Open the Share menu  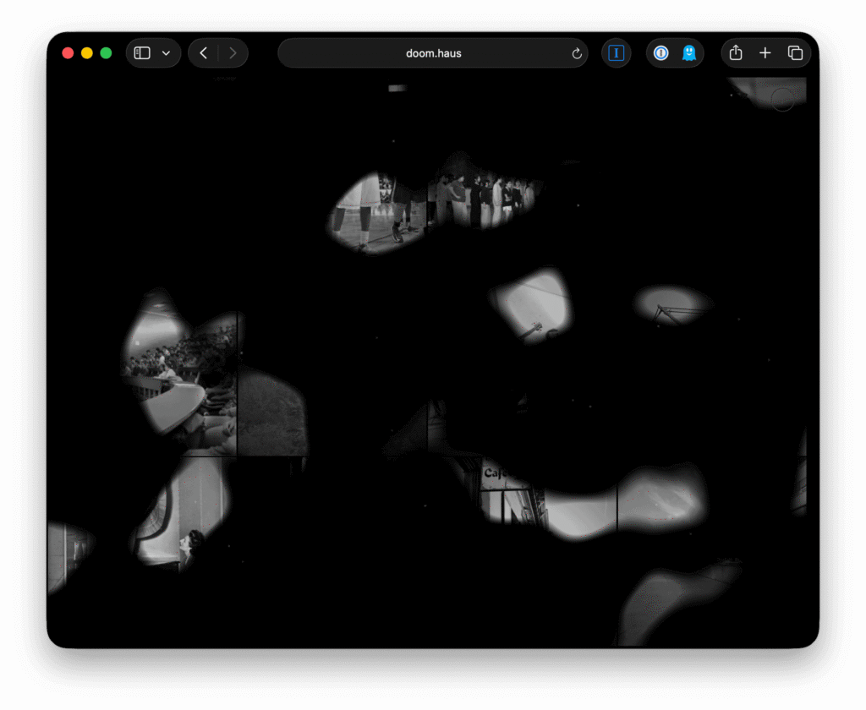[x=736, y=53]
